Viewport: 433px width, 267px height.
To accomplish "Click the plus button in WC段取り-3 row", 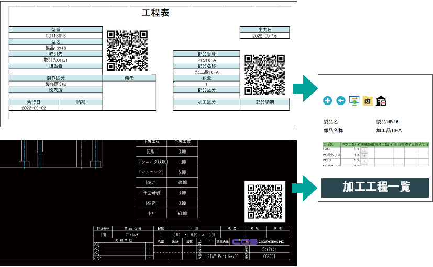I will click(x=364, y=156).
